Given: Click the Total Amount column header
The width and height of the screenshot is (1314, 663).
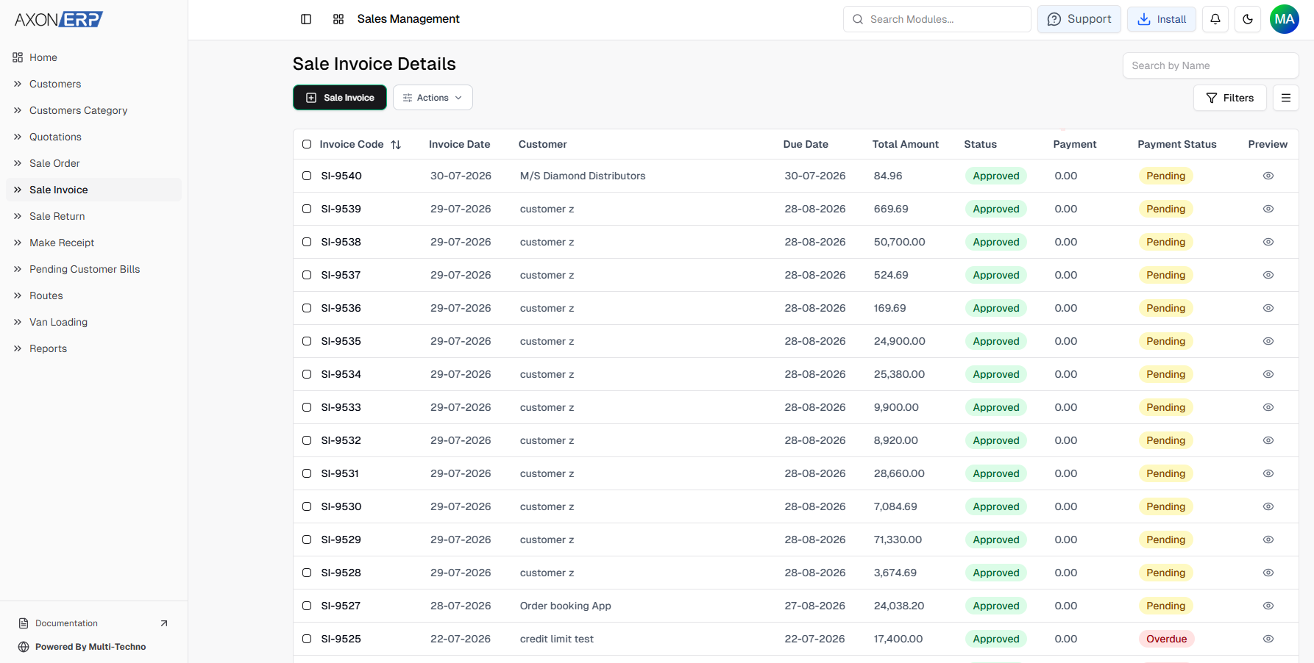Looking at the screenshot, I should pyautogui.click(x=906, y=144).
